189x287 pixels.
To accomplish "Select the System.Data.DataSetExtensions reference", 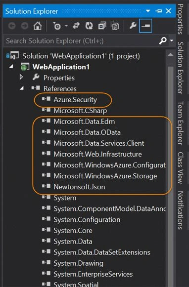I will pyautogui.click(x=102, y=252).
